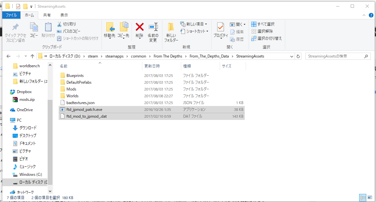Choose Copy path (パスのコピー)

coord(69,31)
